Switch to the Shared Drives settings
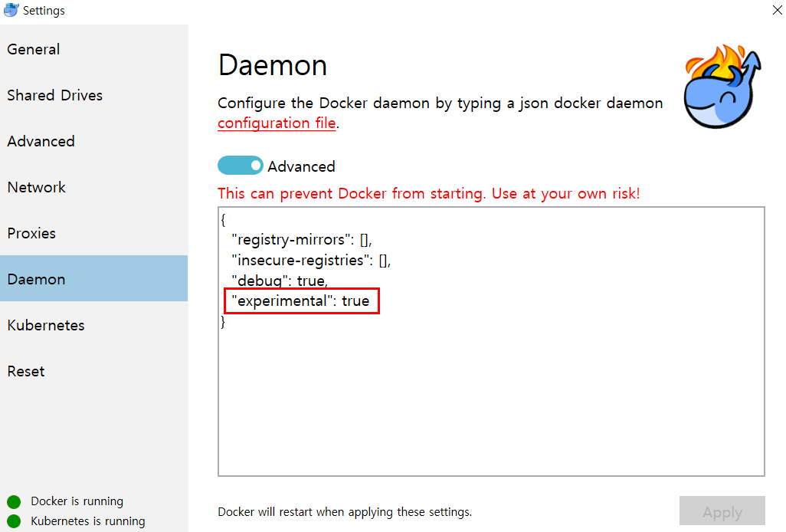Viewport: 786px width, 532px height. [x=54, y=95]
